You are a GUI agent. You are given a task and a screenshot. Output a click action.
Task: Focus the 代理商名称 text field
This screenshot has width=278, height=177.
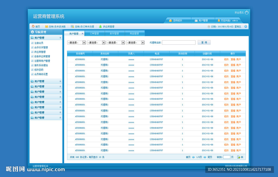tap(179, 42)
